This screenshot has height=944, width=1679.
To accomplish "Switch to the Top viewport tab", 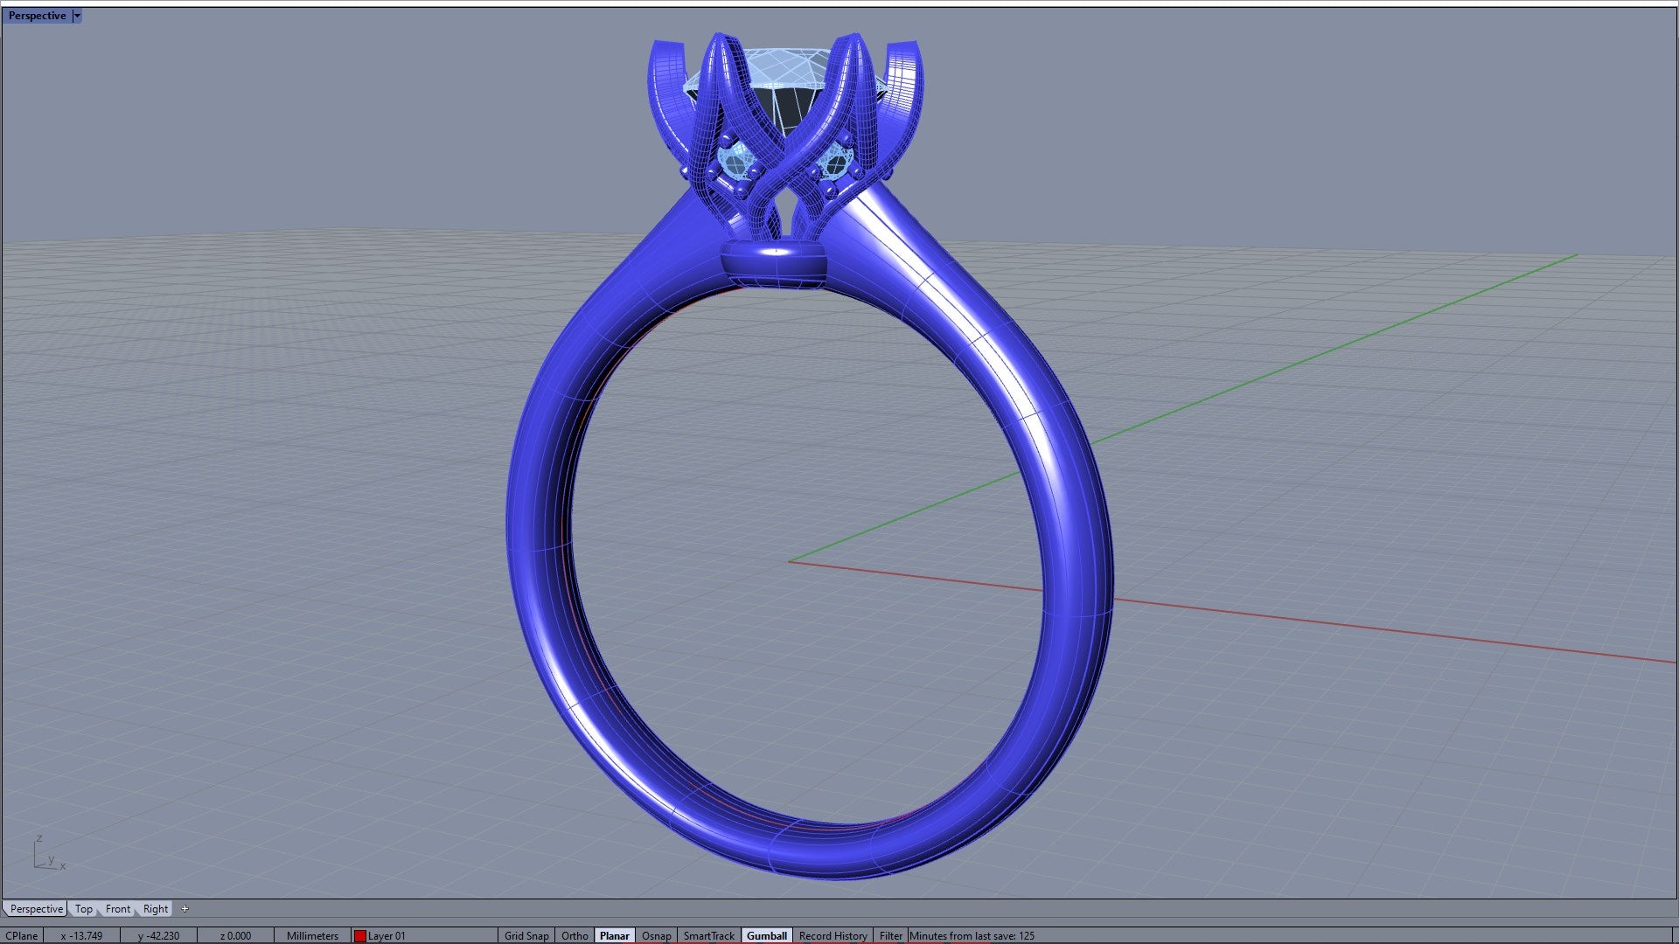I will [x=83, y=909].
